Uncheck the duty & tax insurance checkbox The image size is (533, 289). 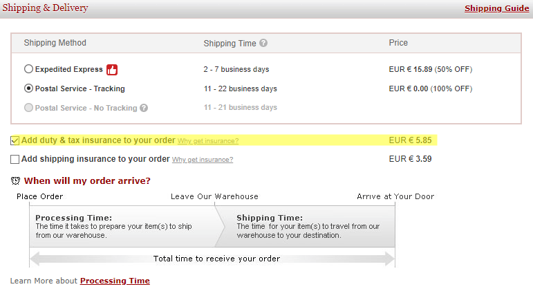(x=15, y=140)
